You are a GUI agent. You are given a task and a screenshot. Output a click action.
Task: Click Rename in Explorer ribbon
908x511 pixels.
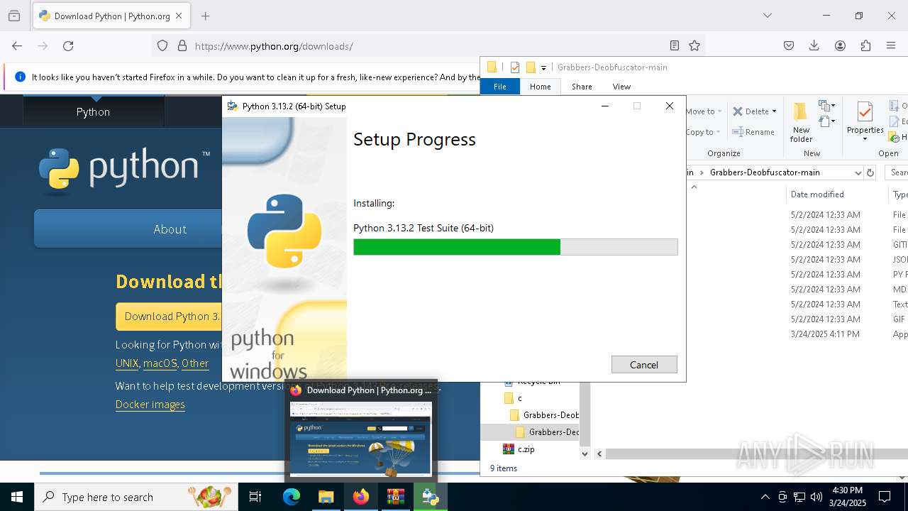tap(753, 132)
